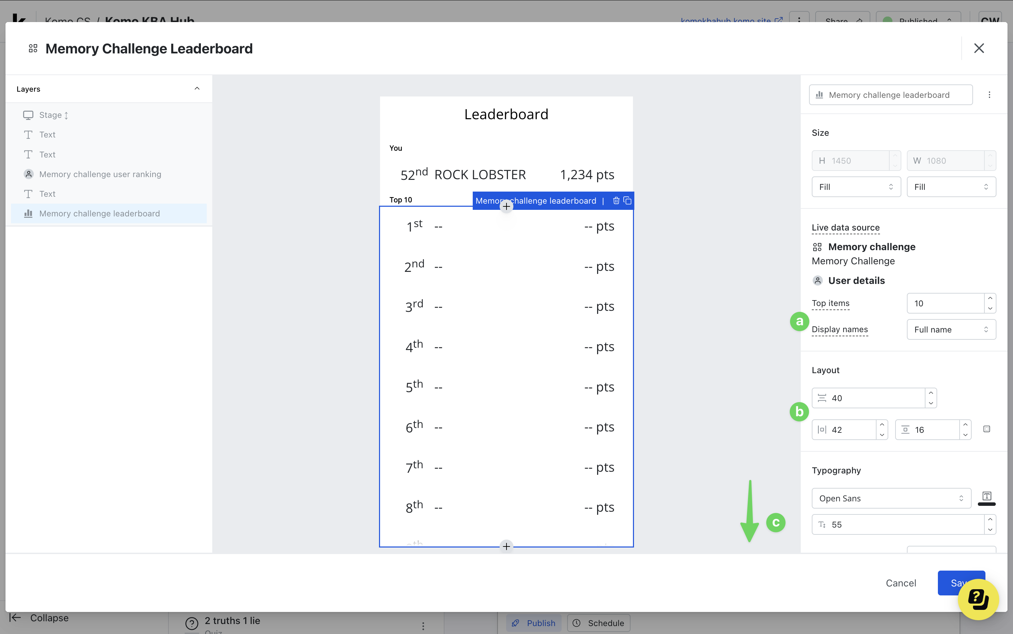The height and width of the screenshot is (634, 1013).
Task: Click the plus handle at leaderboard top
Action: (x=506, y=207)
